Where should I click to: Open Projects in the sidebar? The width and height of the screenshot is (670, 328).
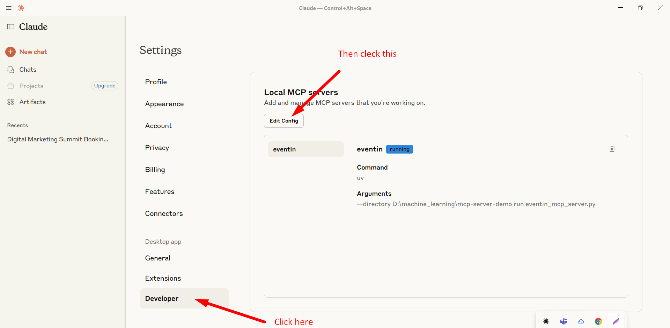31,86
